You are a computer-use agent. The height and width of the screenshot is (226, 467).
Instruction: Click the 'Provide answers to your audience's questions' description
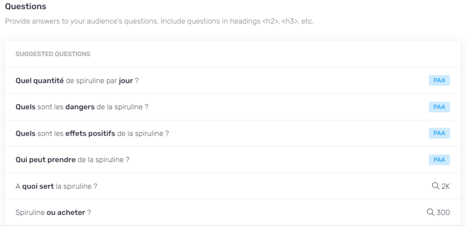tap(159, 22)
